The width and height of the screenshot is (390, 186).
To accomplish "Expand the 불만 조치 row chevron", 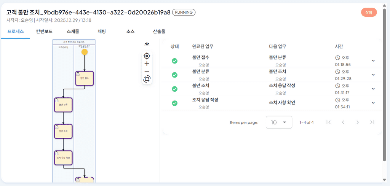I will (373, 89).
